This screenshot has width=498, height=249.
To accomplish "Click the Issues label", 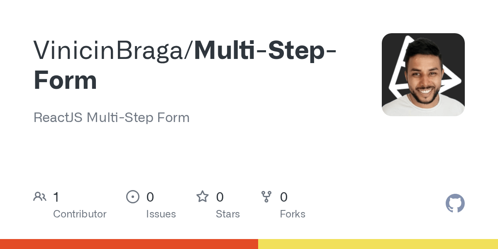I will pos(161,214).
